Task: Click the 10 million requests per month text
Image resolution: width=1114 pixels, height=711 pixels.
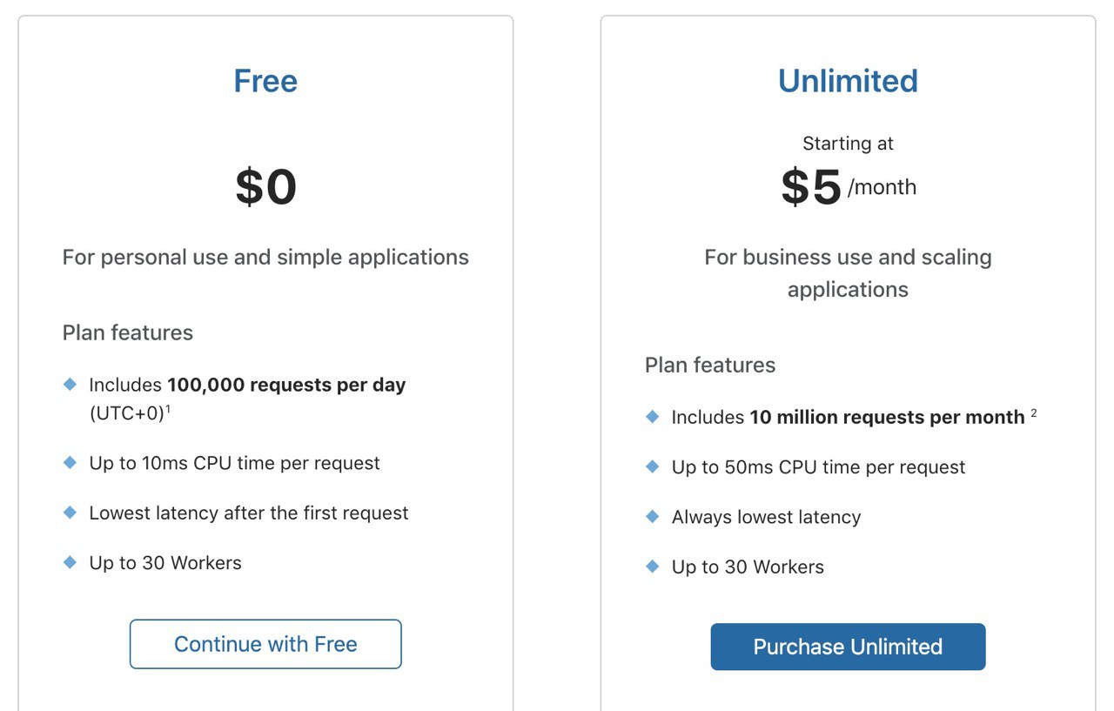Action: pos(887,417)
